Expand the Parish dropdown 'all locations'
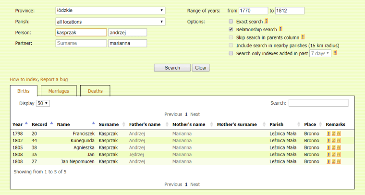Screen dimensions: 365x195 pyautogui.click(x=110, y=22)
